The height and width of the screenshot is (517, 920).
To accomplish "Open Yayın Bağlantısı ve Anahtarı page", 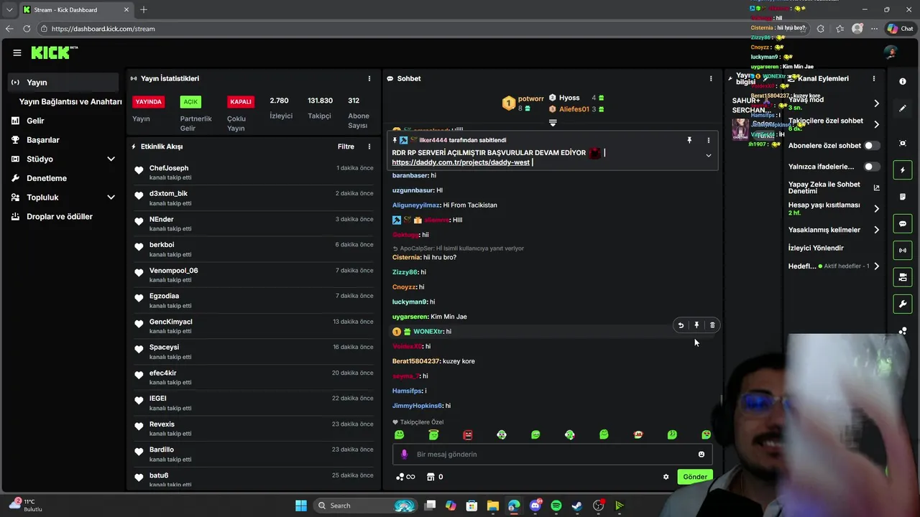I will tap(70, 102).
